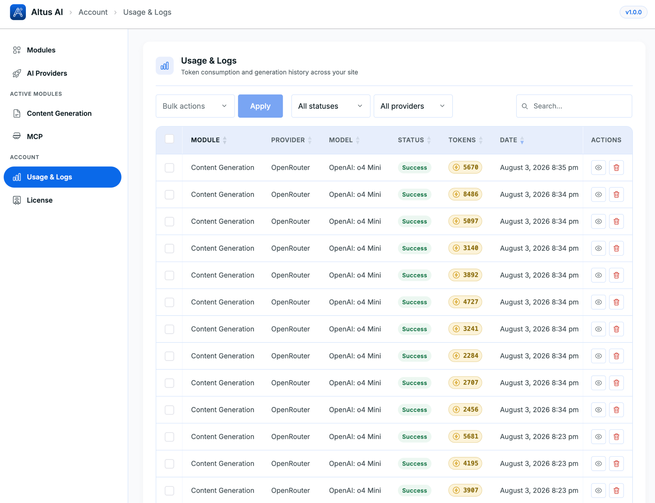
Task: Open the All providers filter dropdown
Action: point(413,106)
